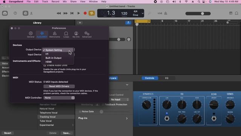
Task: Click the EQ Low knob
Action: pyautogui.click(x=167, y=105)
